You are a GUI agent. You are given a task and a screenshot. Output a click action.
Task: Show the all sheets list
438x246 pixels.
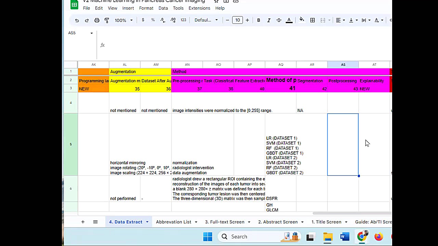pyautogui.click(x=95, y=222)
